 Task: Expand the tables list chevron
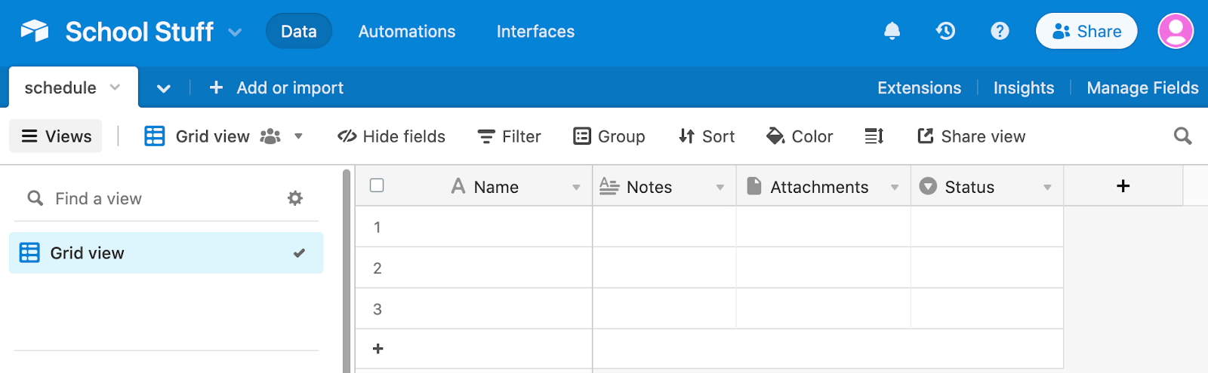164,88
